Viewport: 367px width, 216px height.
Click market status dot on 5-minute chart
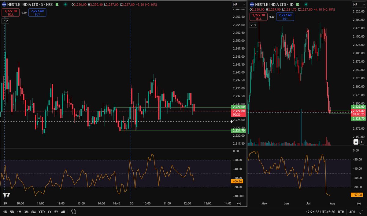pos(65,5)
